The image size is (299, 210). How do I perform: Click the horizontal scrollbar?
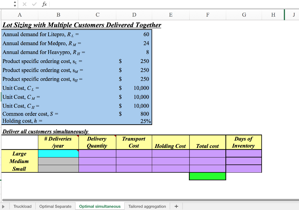coord(150,200)
